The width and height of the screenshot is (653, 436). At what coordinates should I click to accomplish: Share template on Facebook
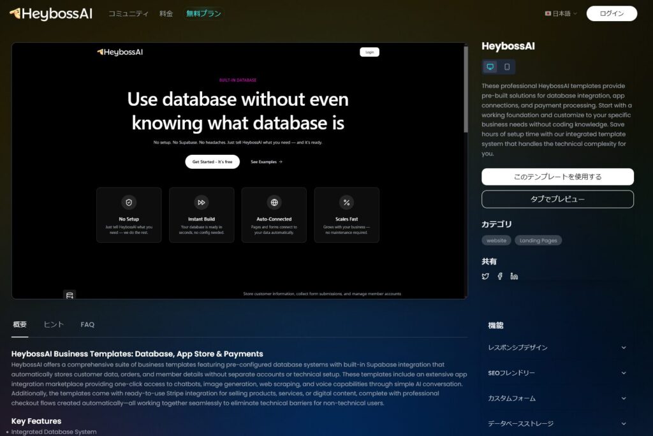click(x=500, y=276)
